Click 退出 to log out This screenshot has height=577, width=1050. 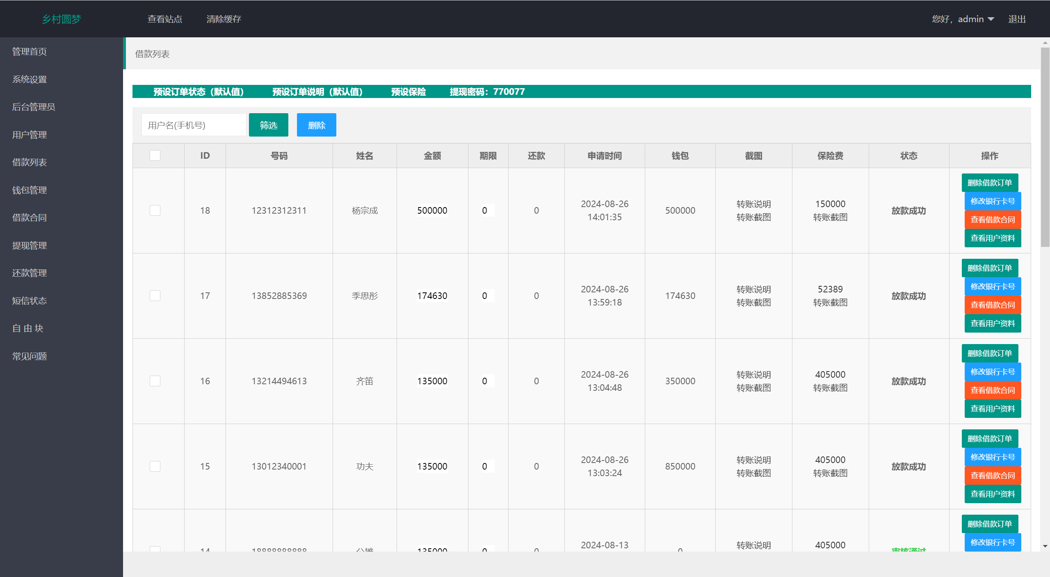pyautogui.click(x=1017, y=19)
